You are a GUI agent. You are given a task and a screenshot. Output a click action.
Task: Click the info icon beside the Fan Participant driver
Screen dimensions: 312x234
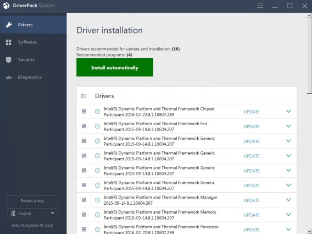click(97, 126)
